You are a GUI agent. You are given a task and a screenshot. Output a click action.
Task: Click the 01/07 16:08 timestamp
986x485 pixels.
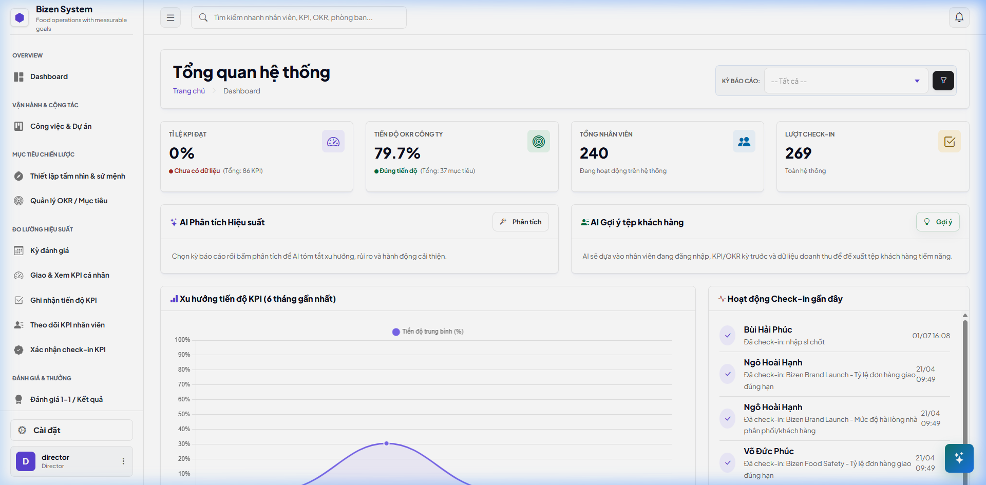[931, 336]
